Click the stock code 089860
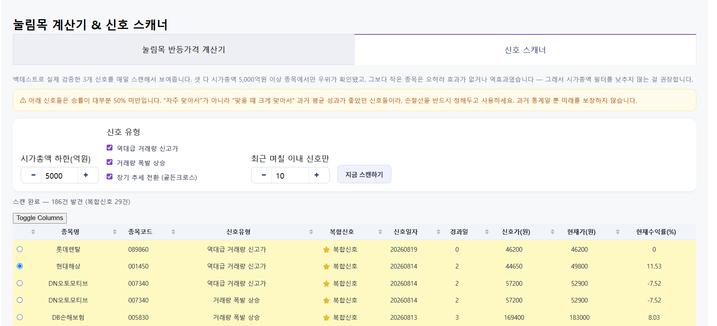Image resolution: width=717 pixels, height=326 pixels. pos(139,249)
